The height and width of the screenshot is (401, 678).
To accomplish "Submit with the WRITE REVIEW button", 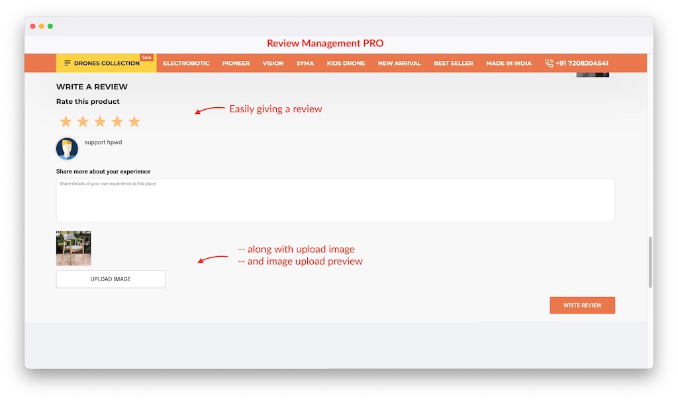I will 582,305.
